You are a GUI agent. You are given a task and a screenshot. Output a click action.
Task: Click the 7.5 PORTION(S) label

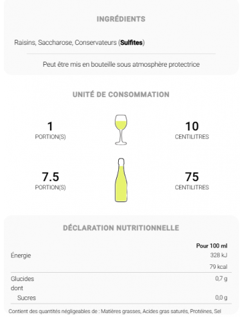50,181
